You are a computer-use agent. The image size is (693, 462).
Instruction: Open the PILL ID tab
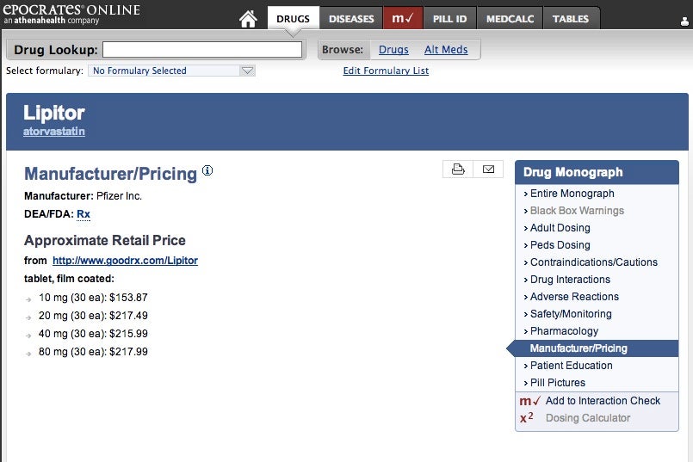(x=449, y=19)
